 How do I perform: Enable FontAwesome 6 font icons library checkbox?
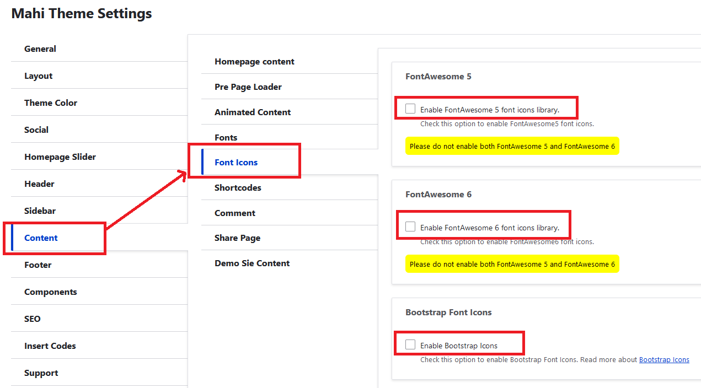pyautogui.click(x=410, y=227)
